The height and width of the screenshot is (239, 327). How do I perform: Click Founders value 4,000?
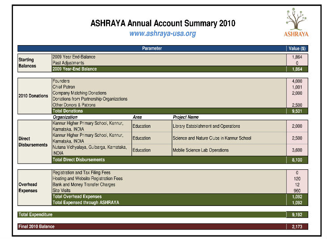pos(297,81)
